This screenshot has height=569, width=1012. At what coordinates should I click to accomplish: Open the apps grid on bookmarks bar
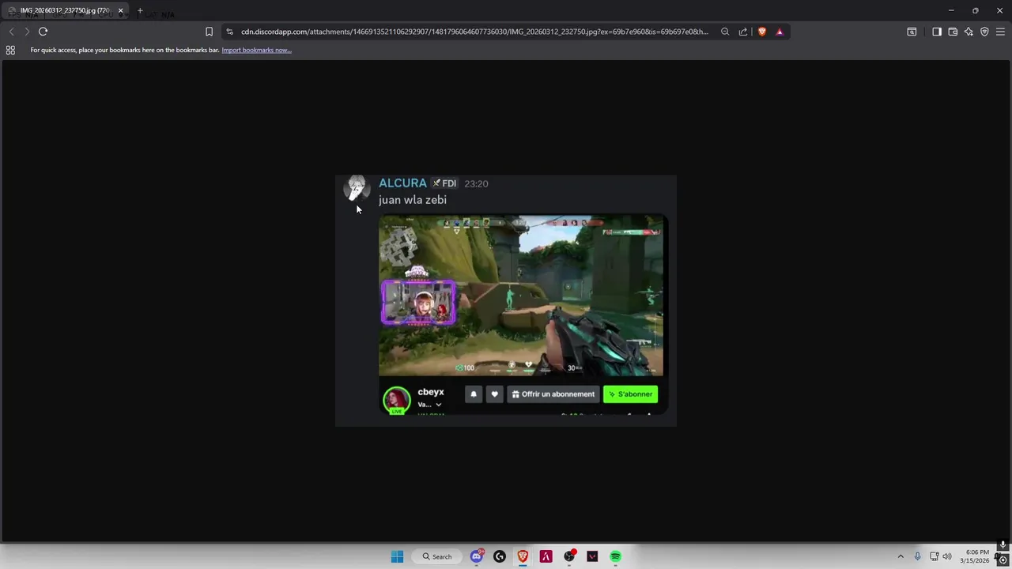click(x=10, y=50)
